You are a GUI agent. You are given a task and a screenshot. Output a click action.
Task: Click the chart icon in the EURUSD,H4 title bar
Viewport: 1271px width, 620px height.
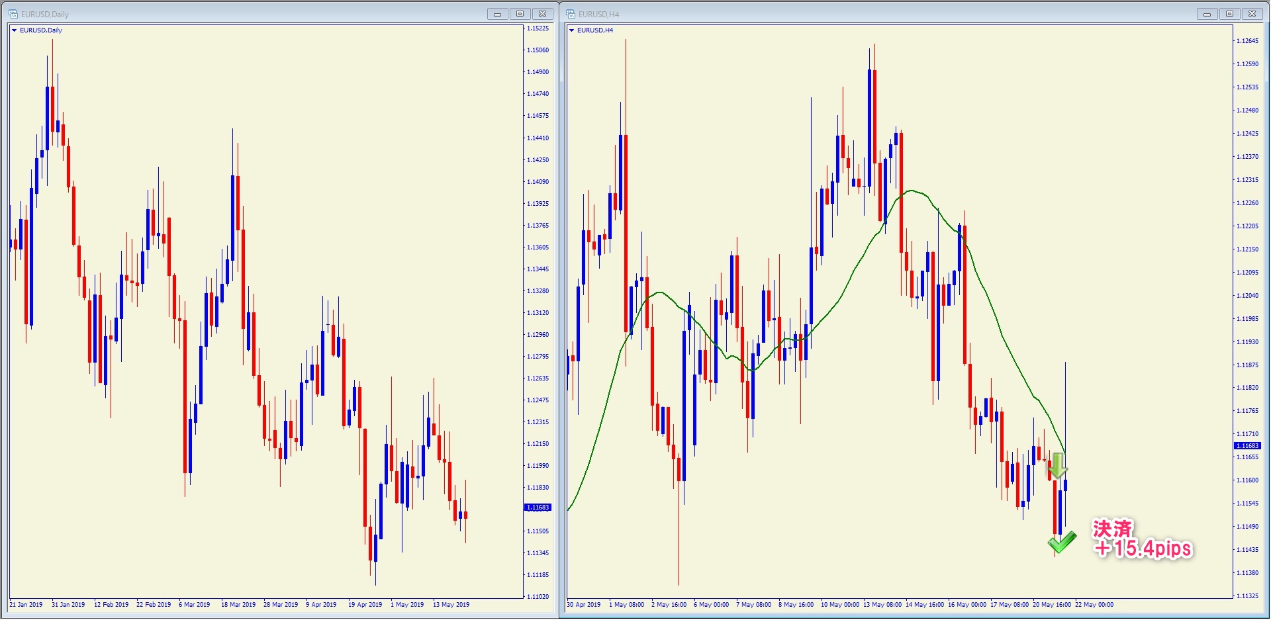[570, 14]
